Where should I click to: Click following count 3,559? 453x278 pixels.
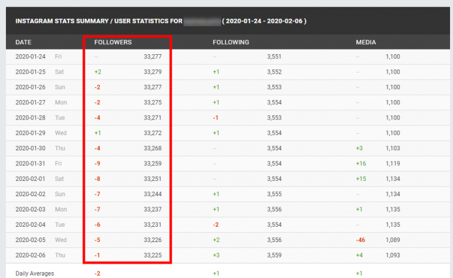click(274, 255)
